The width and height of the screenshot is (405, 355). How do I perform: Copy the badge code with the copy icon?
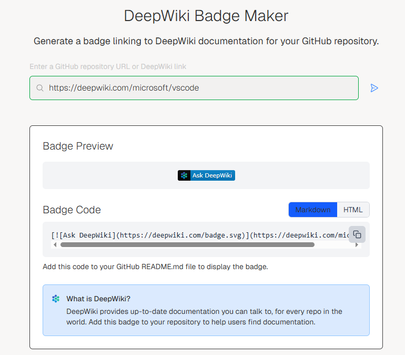(357, 234)
